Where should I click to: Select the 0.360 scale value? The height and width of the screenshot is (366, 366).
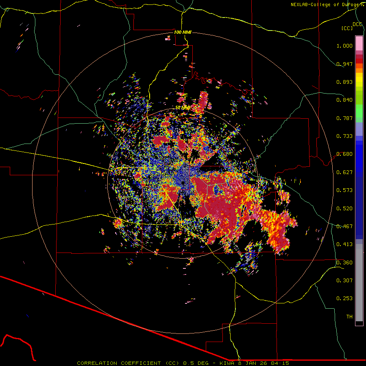click(x=344, y=263)
